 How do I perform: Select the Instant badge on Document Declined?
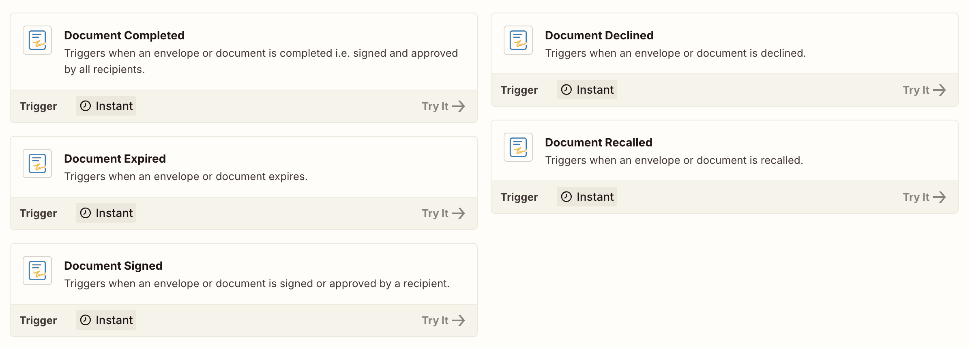pyautogui.click(x=587, y=90)
